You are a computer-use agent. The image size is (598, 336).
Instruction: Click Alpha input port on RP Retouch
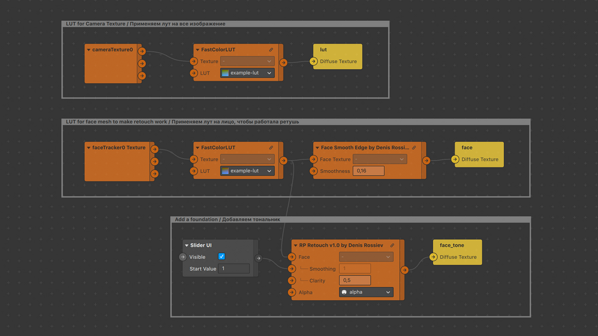292,292
